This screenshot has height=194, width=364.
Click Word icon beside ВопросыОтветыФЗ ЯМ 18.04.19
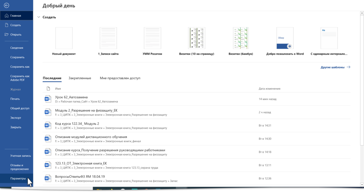(x=48, y=178)
